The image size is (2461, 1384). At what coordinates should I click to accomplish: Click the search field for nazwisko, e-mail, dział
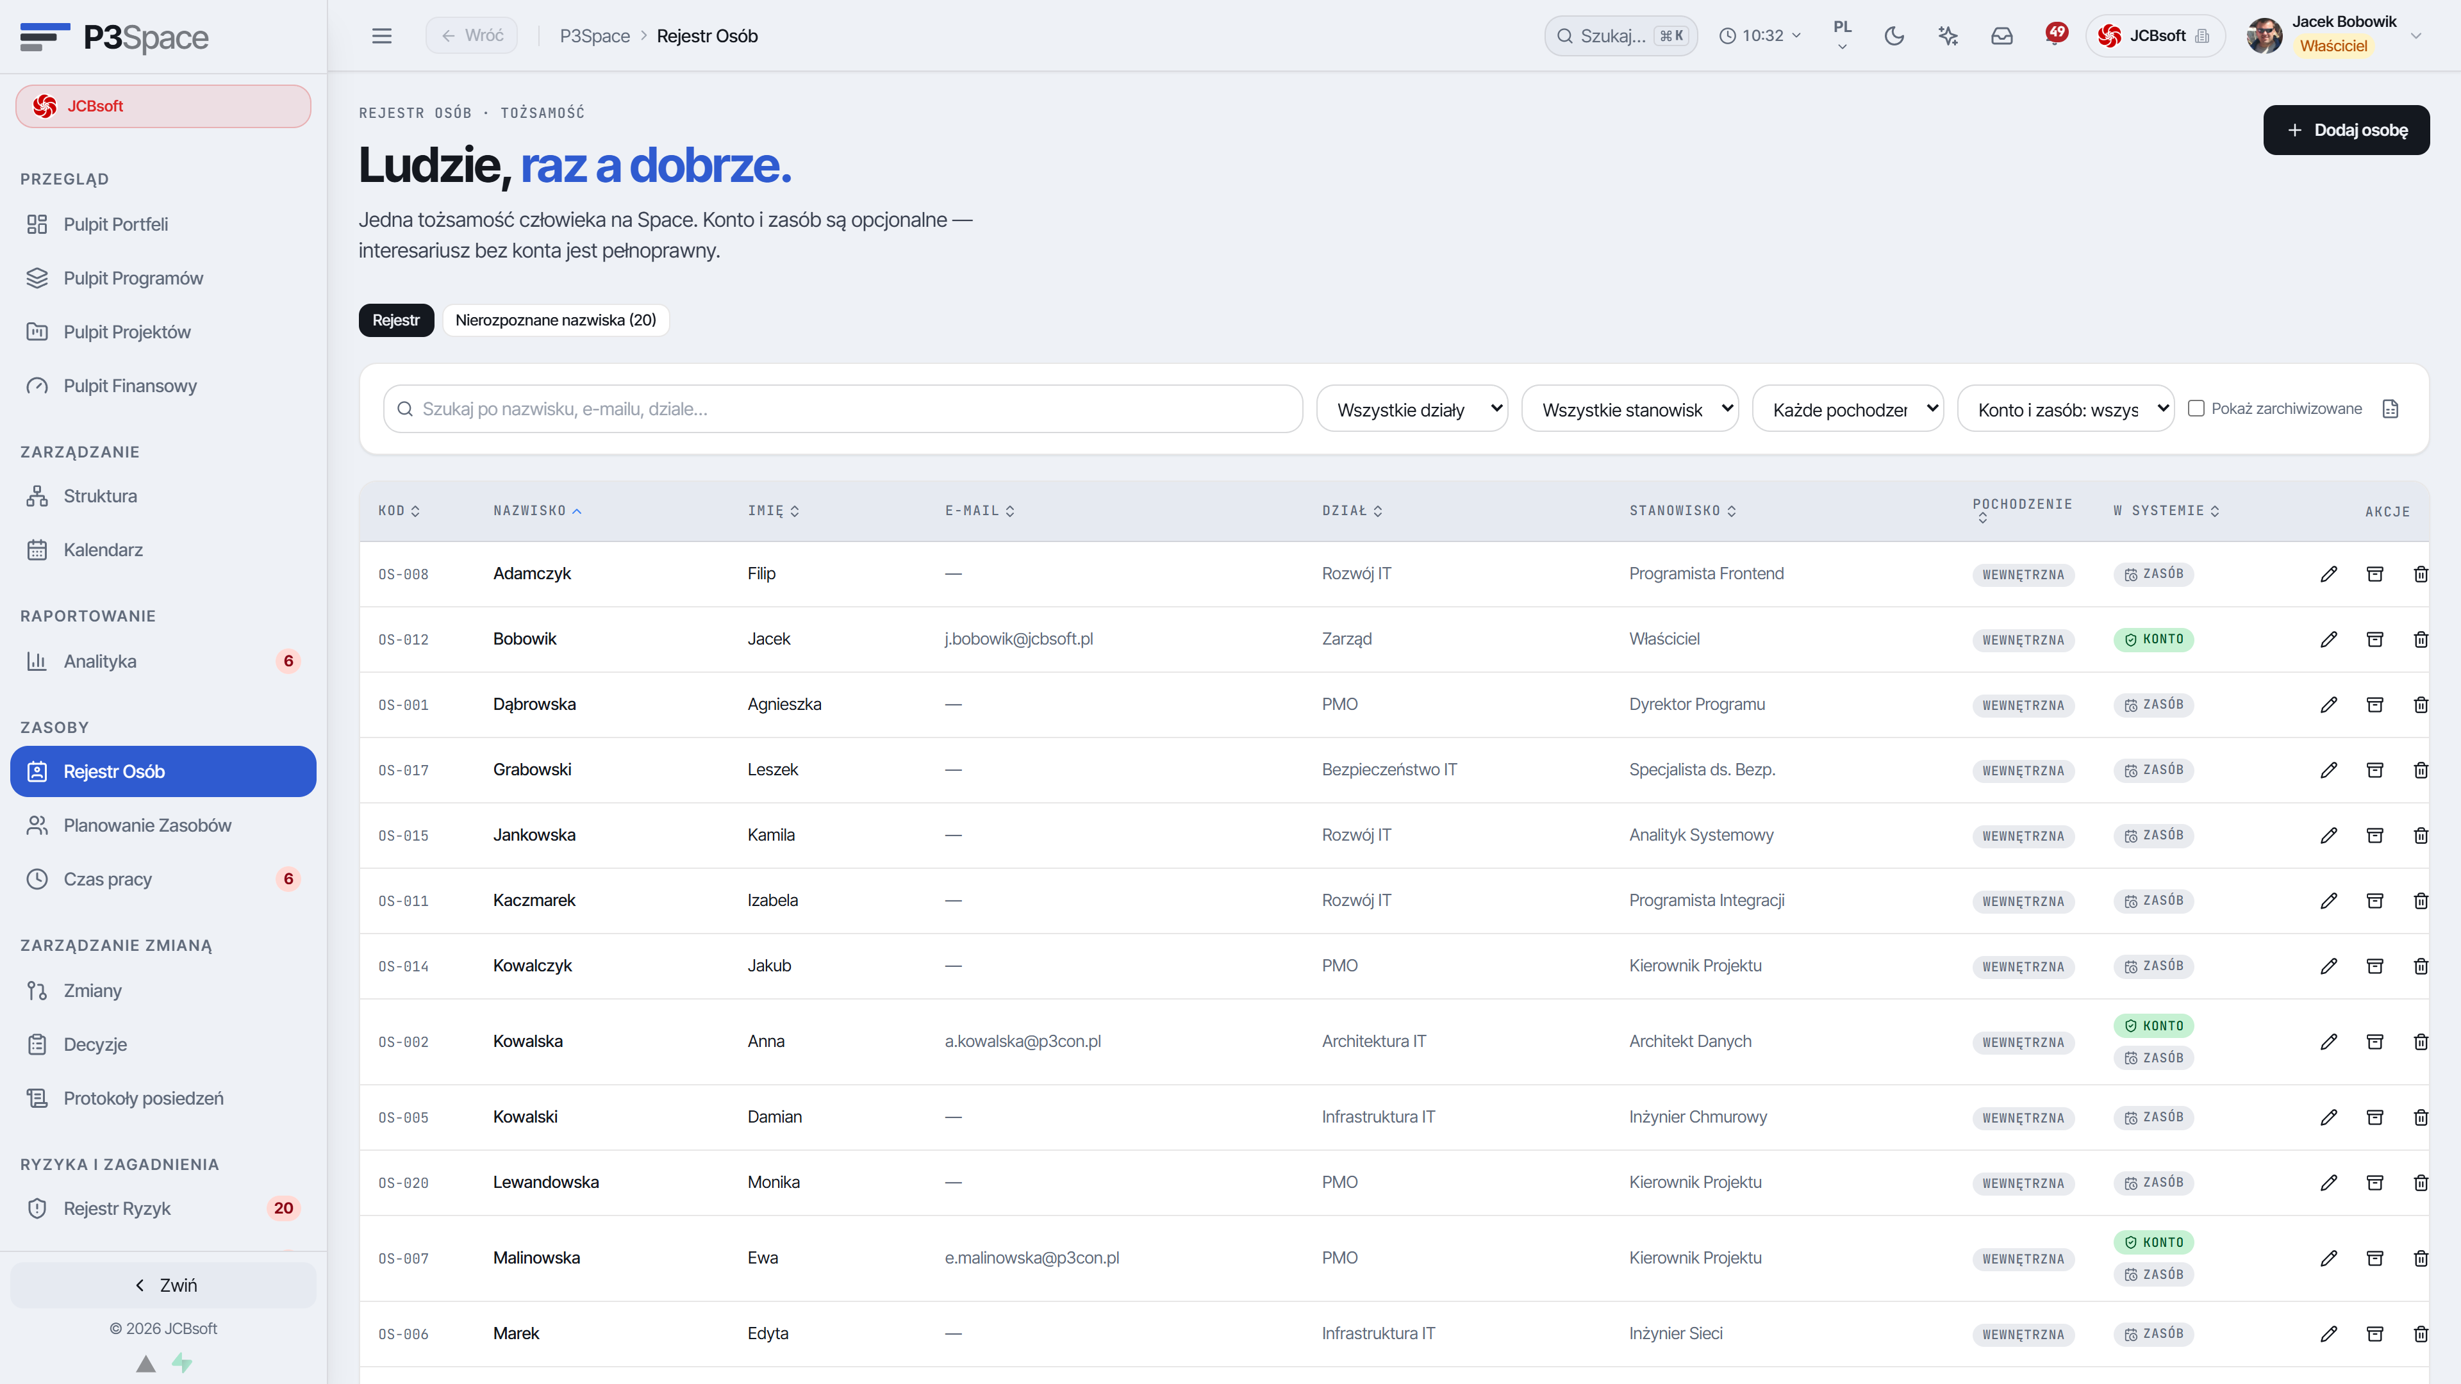[843, 409]
